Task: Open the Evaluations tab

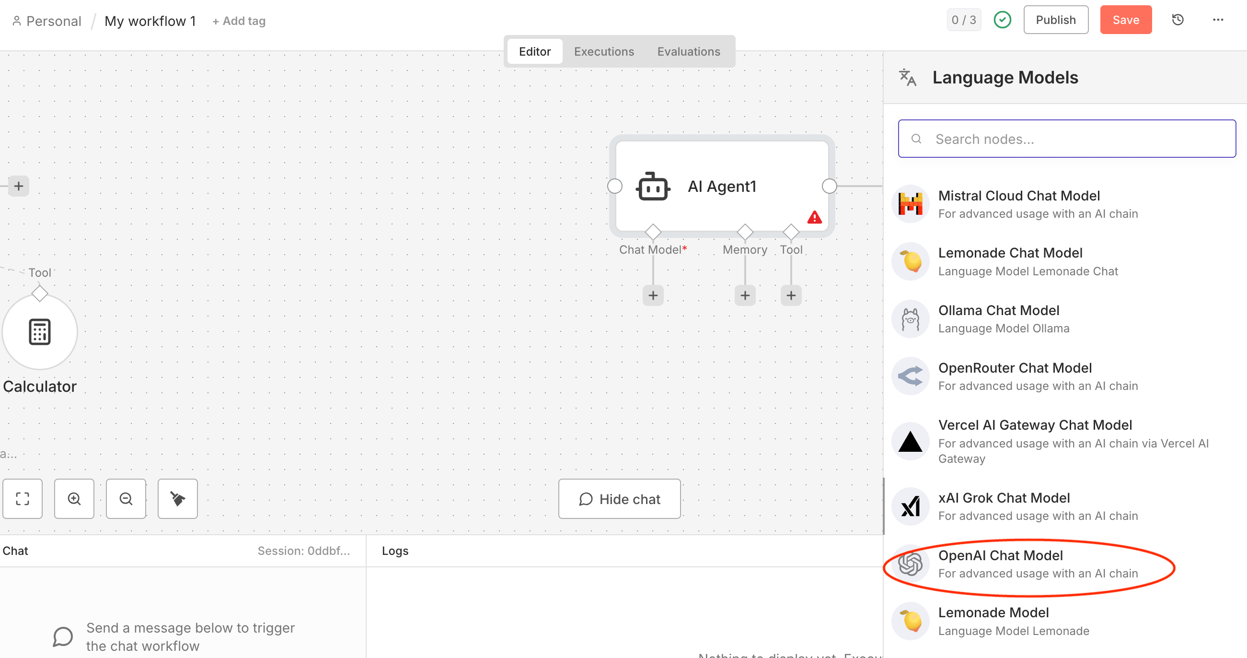Action: pos(688,51)
